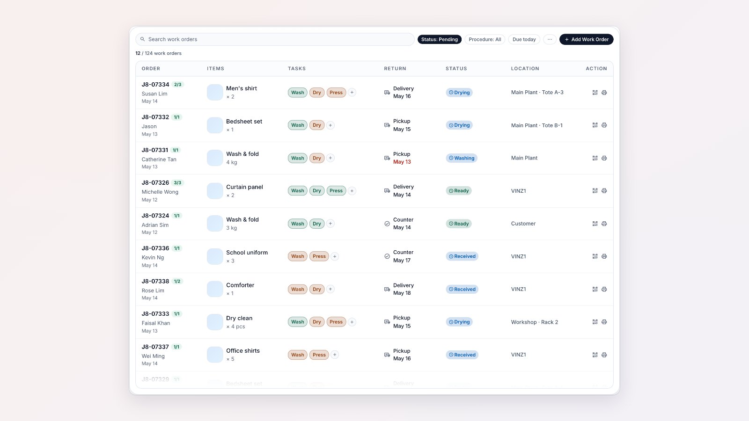Open QR code for Faisal Khan's order

coord(595,322)
